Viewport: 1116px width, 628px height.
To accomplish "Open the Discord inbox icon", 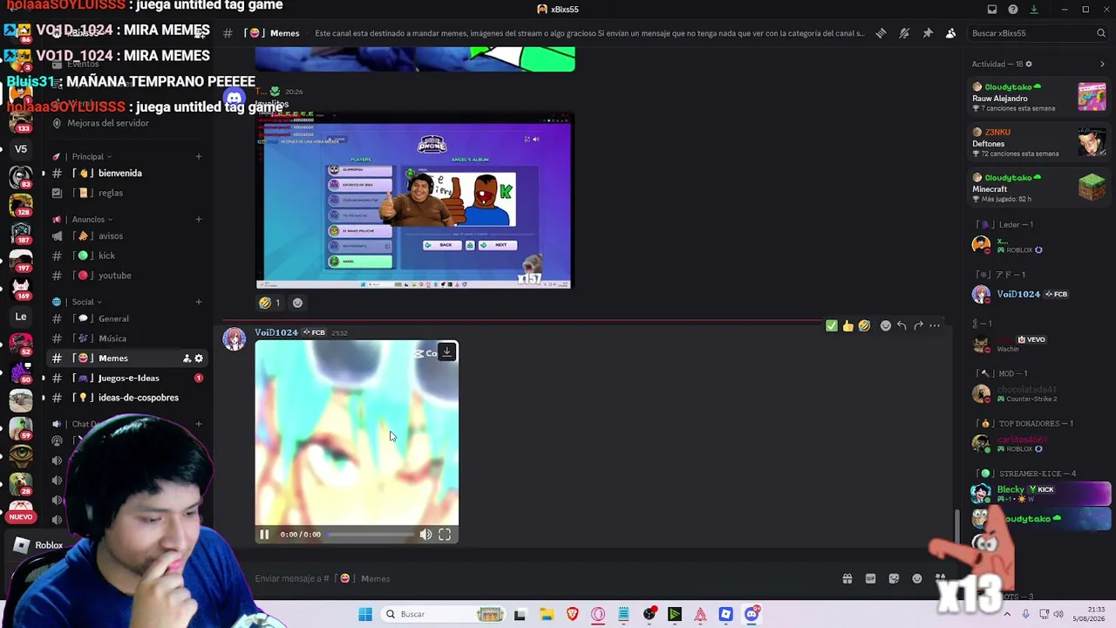I will 992,10.
